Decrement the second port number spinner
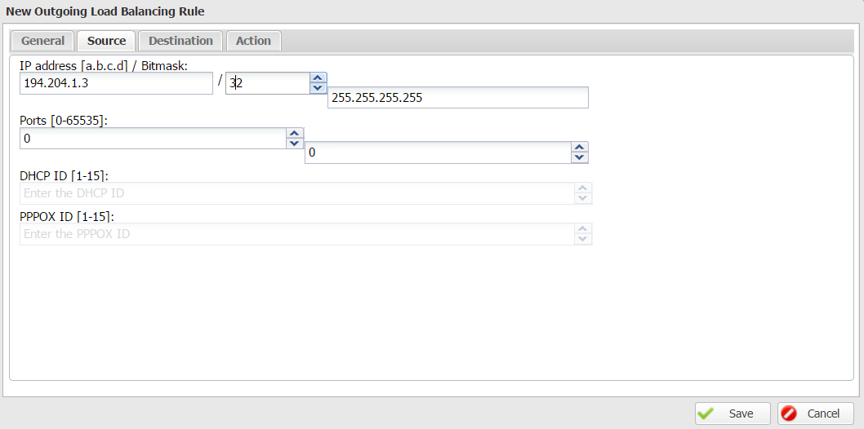864x429 pixels. coord(579,157)
